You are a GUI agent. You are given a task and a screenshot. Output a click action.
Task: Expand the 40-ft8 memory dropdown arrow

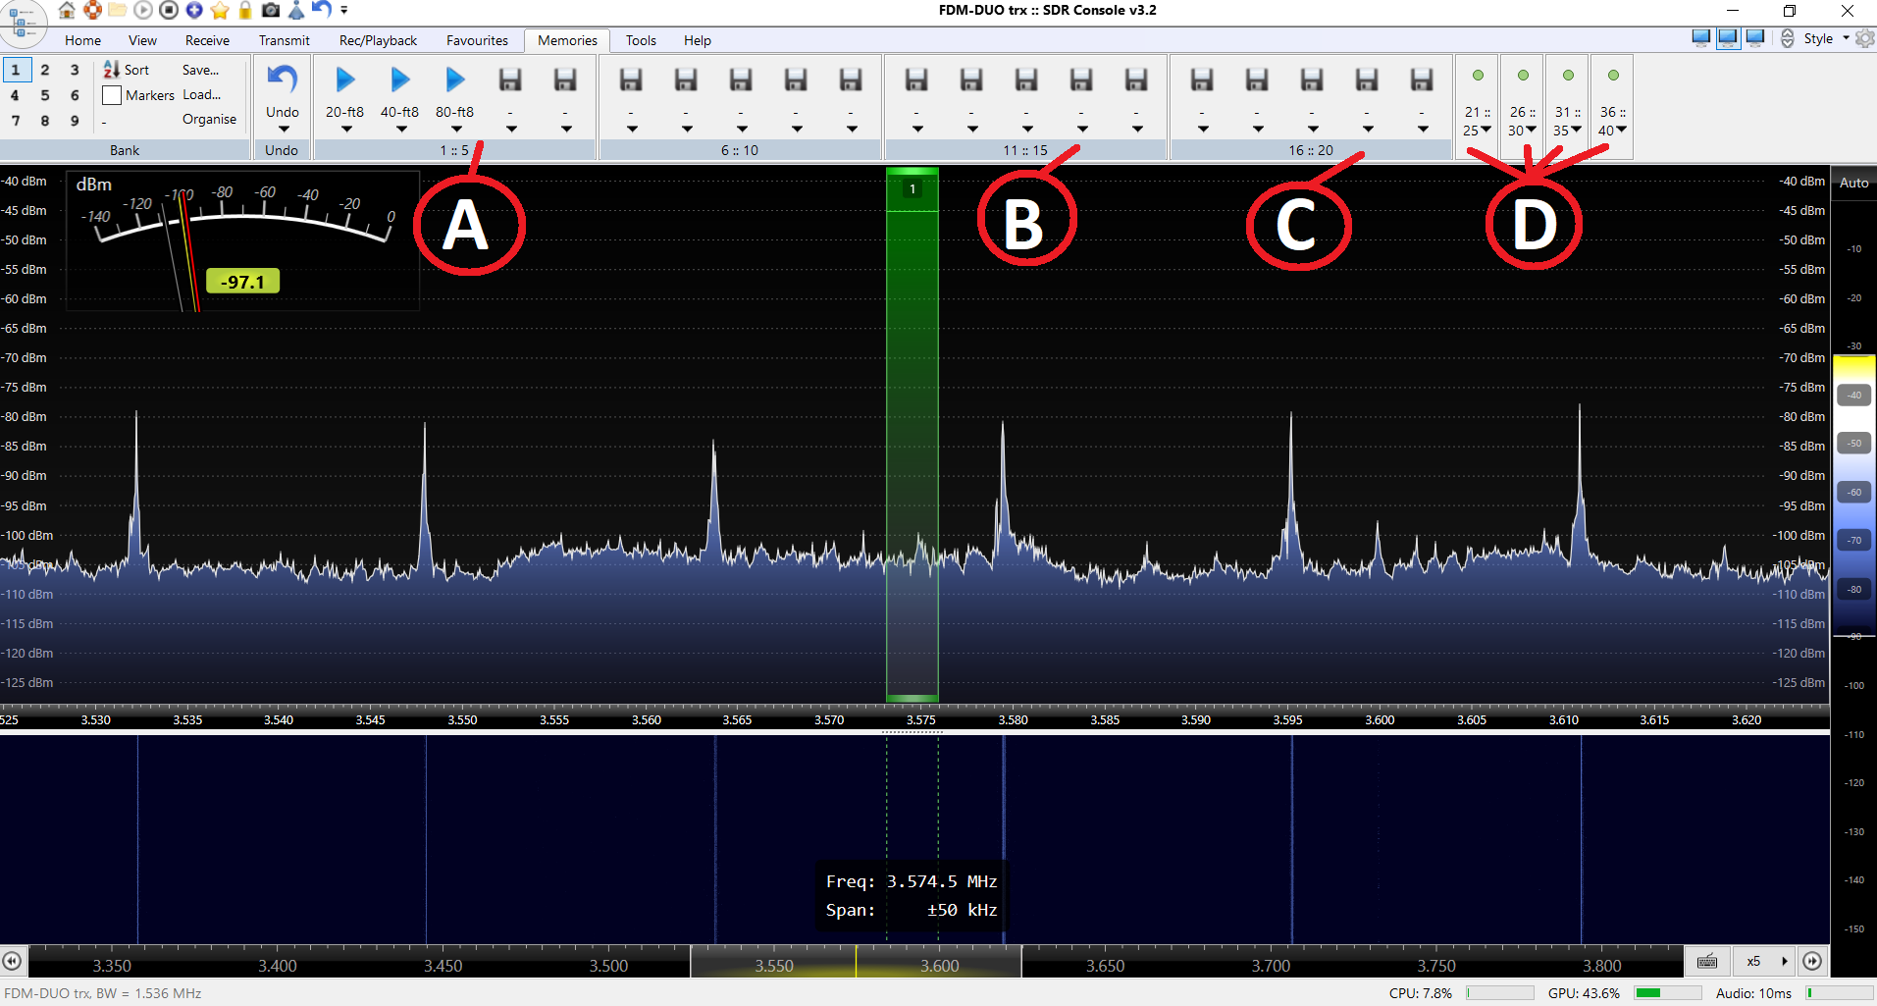click(x=400, y=129)
